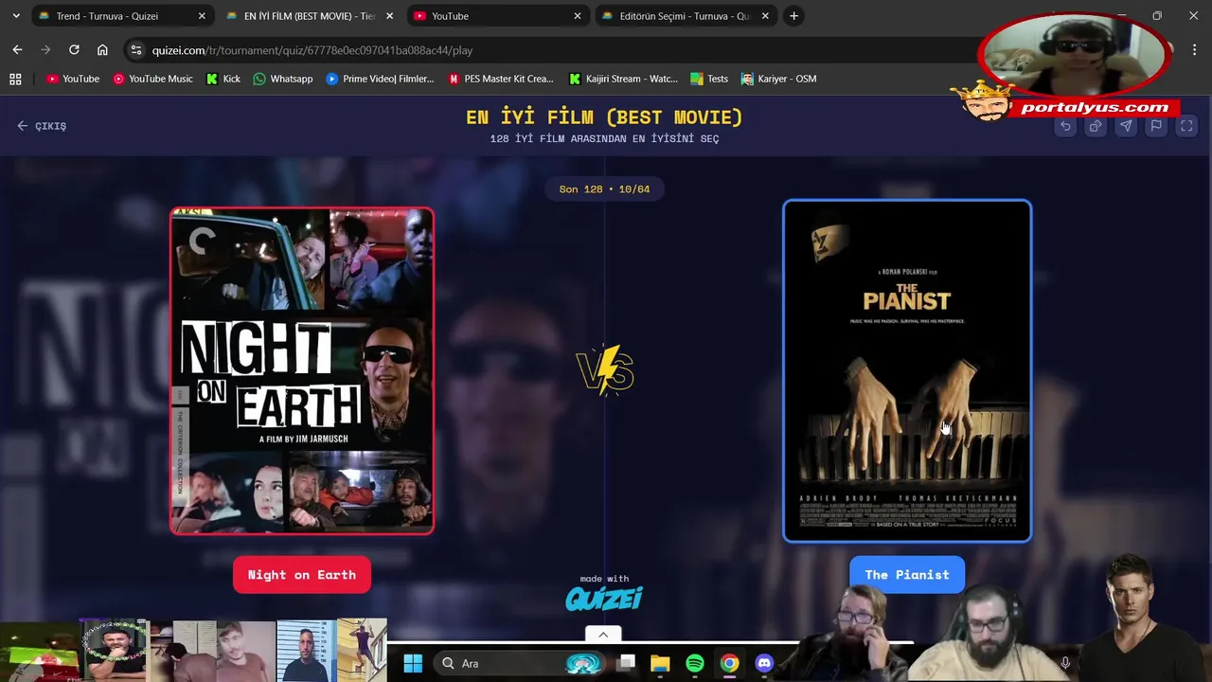Open the Whatsapp bookmark
This screenshot has height=682, width=1212.
[282, 79]
